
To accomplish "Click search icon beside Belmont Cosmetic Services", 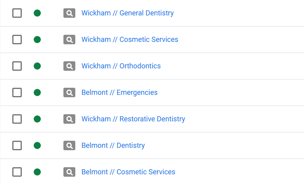I will coord(69,172).
